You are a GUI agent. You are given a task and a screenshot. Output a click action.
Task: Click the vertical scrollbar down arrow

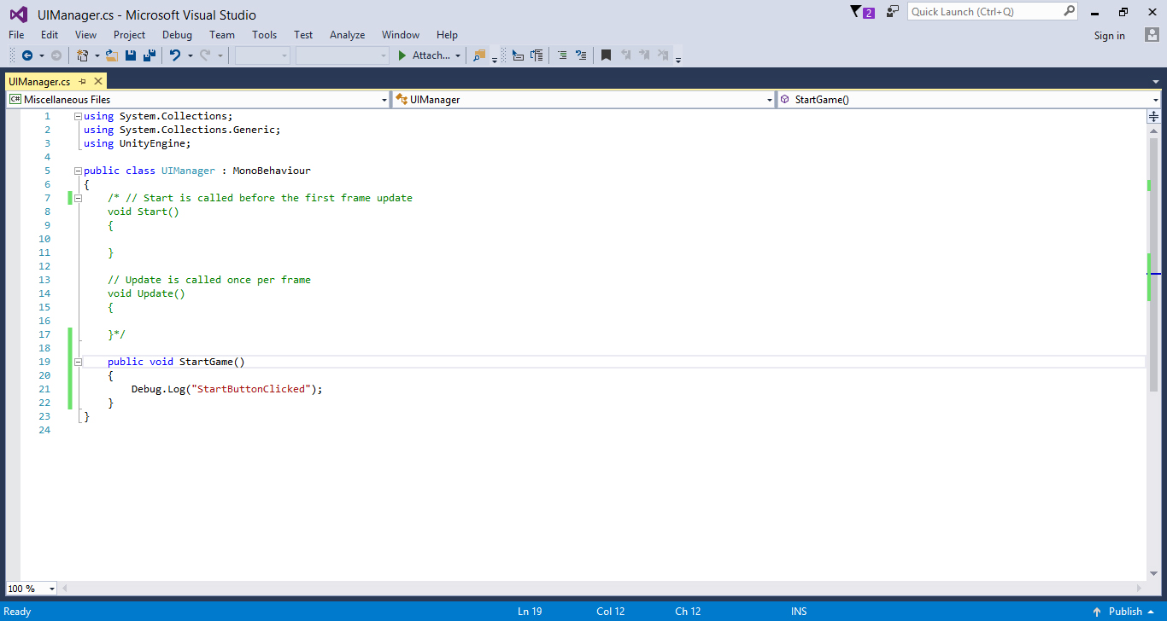(x=1153, y=574)
